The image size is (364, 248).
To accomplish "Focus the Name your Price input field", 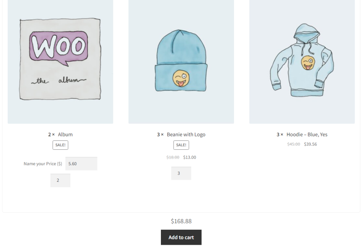I will (x=81, y=164).
